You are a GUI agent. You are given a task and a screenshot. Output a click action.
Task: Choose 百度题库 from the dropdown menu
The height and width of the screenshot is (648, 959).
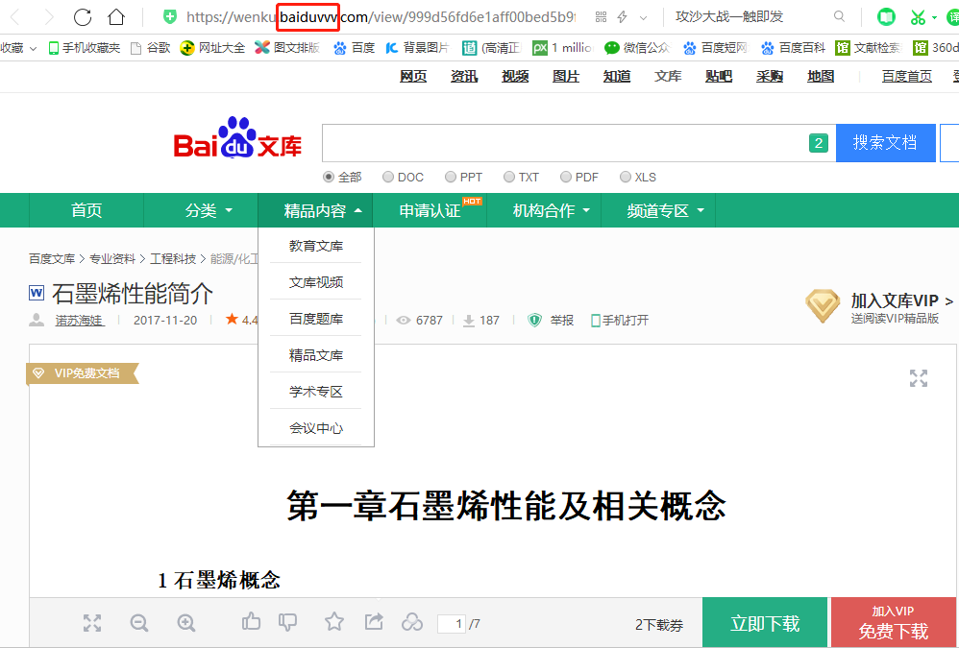coord(316,319)
